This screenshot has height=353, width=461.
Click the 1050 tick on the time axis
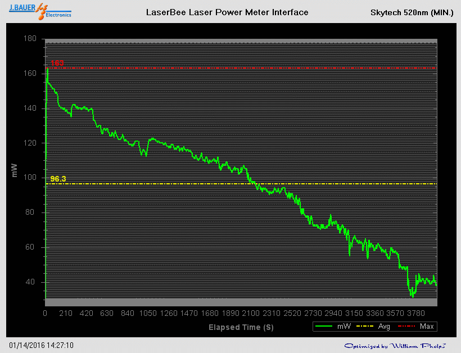point(148,313)
